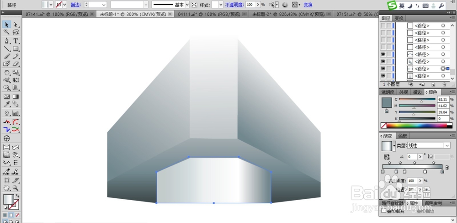Open the 透明度 transparency panel tab
457x223 pixels.
[388, 92]
